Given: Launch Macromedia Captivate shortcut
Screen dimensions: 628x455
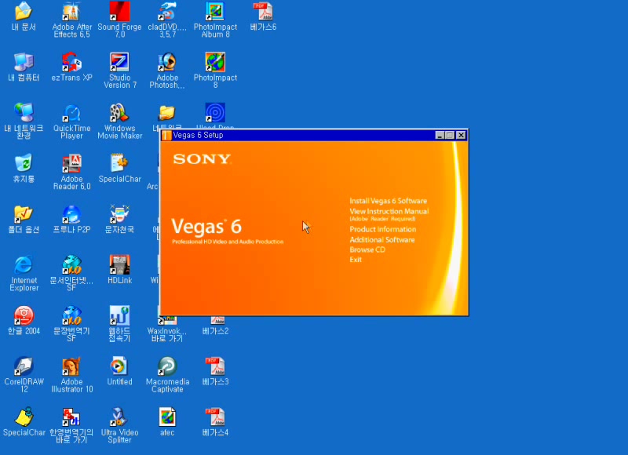Looking at the screenshot, I should 167,366.
